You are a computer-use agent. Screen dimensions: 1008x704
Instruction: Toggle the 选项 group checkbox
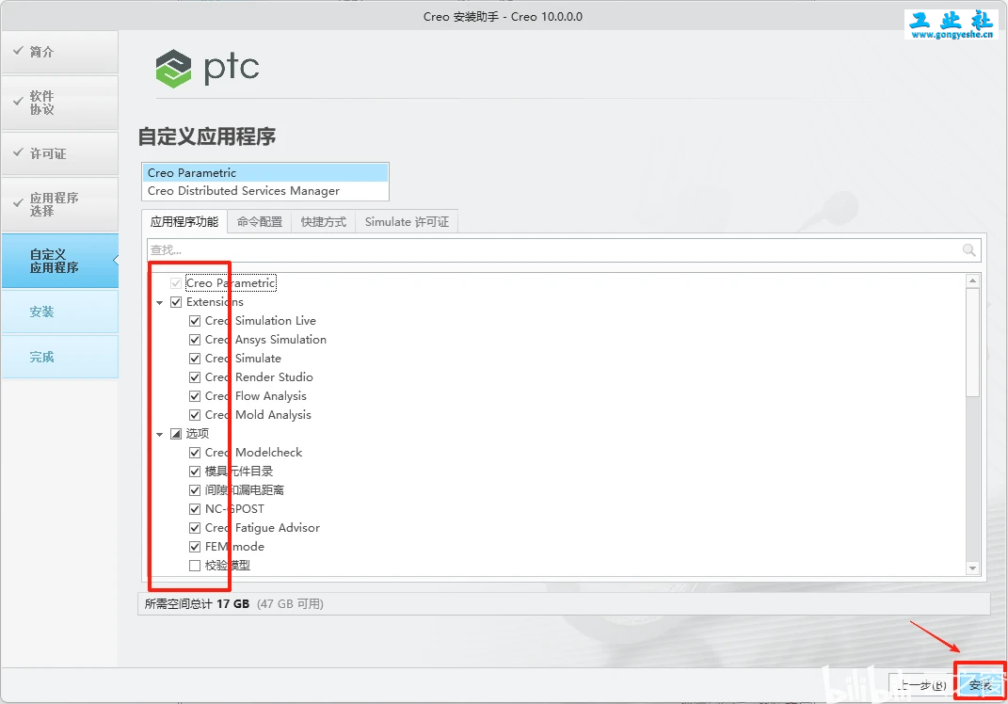[176, 434]
